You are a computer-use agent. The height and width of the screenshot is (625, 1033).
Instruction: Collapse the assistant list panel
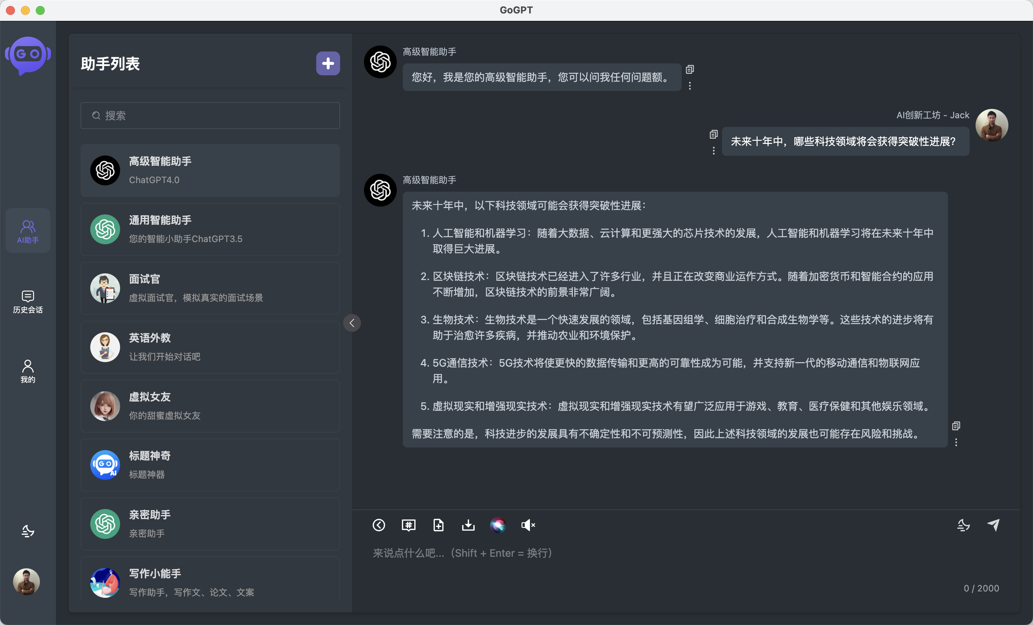pos(352,323)
